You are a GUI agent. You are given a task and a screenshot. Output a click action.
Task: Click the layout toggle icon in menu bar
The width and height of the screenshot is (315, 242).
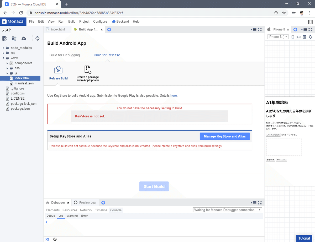pos(310,21)
